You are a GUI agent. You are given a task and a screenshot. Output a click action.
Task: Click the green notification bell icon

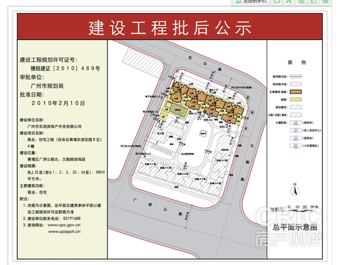pos(277,1)
